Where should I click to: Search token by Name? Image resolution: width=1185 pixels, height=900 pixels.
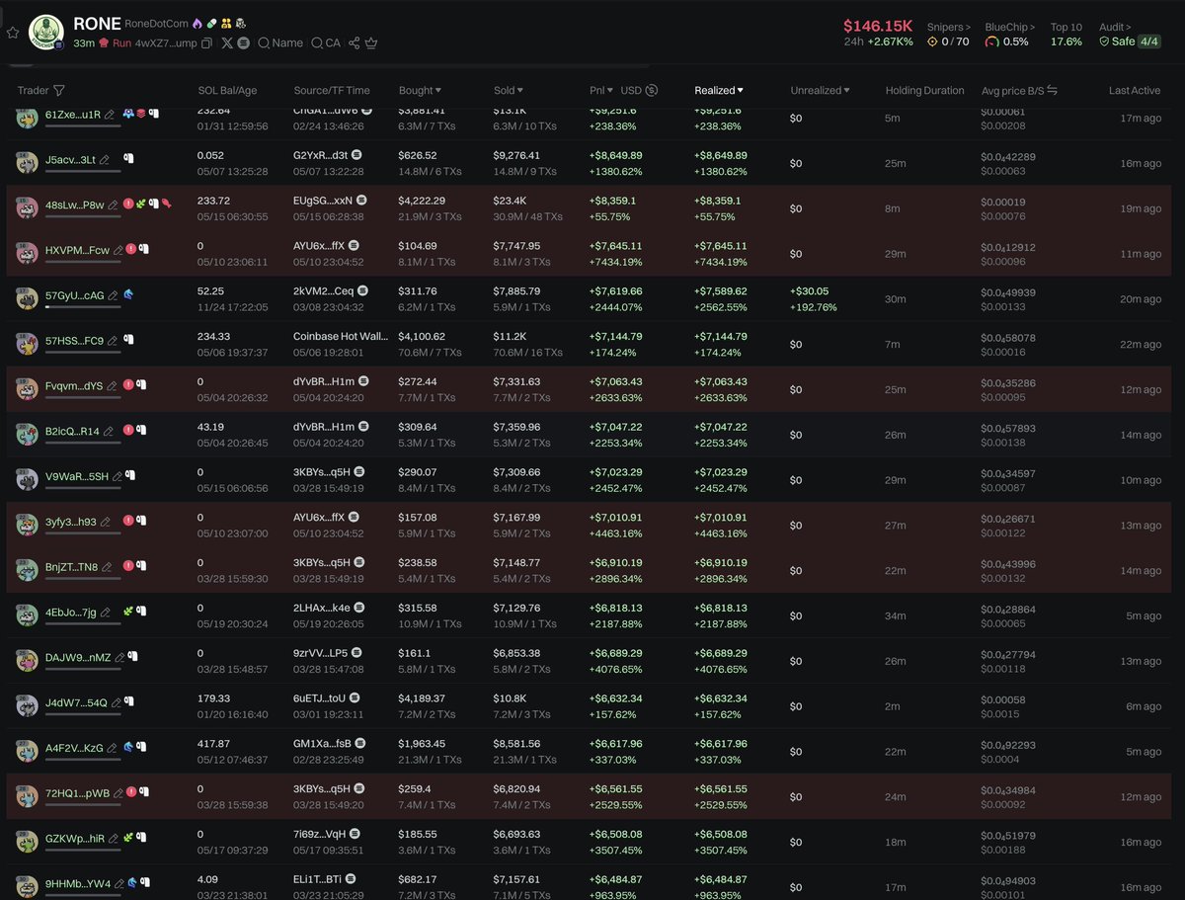(280, 43)
